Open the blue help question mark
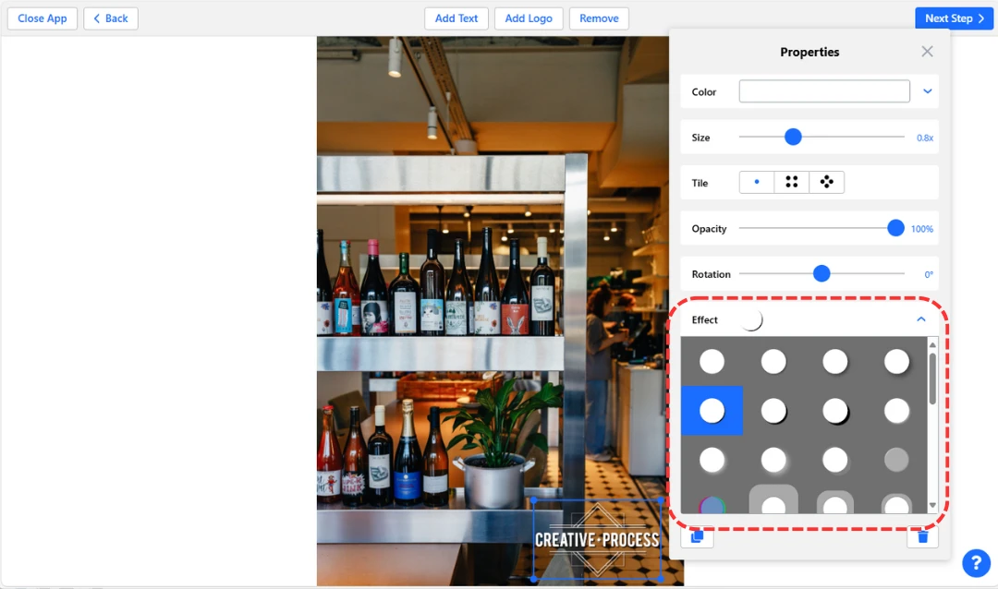Image resolution: width=998 pixels, height=589 pixels. [976, 562]
